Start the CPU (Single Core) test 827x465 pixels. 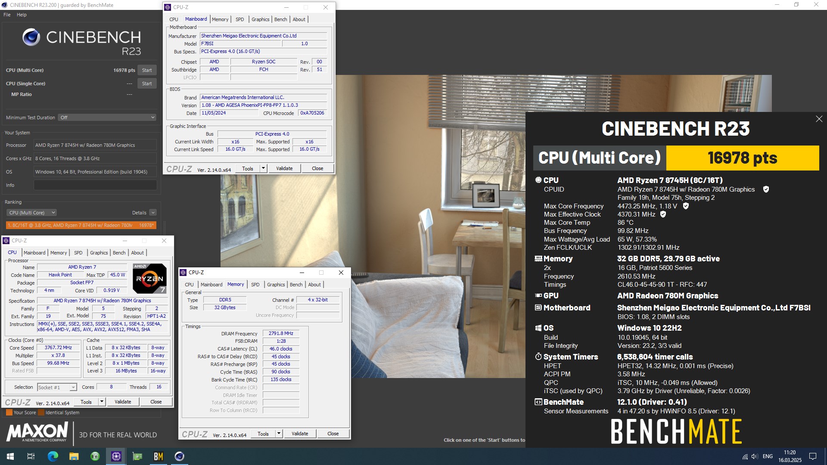[147, 84]
